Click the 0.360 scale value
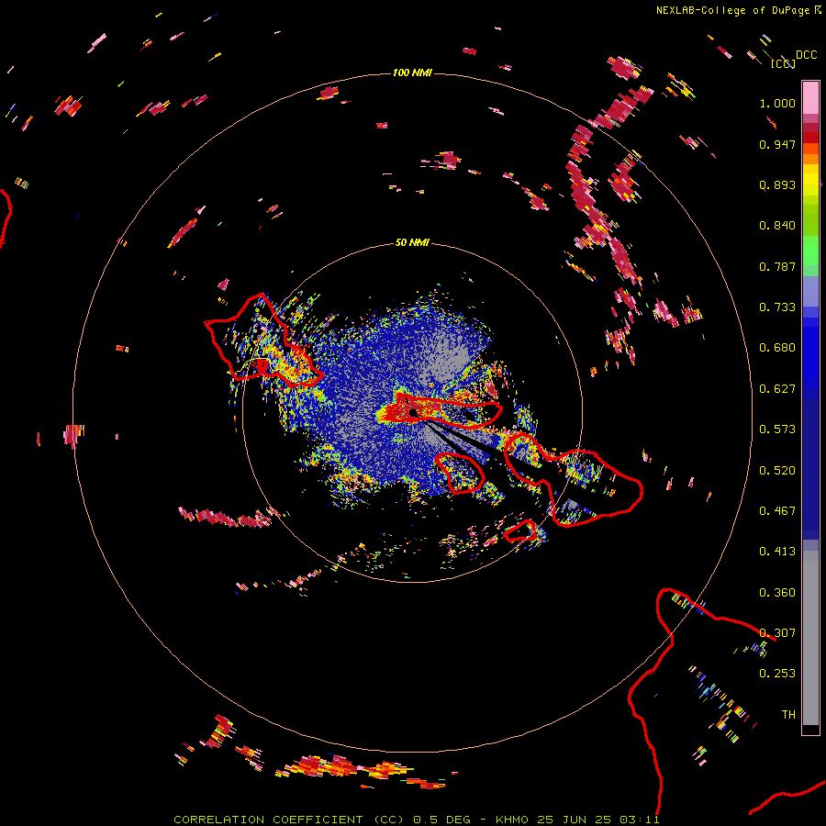The height and width of the screenshot is (826, 826). point(777,593)
